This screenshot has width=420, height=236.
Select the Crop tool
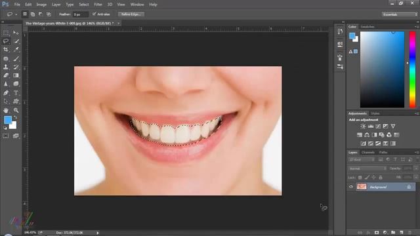6,50
